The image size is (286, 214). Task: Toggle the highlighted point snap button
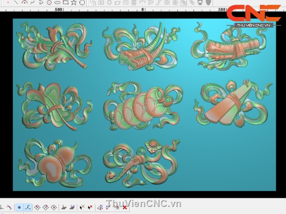point(19,207)
